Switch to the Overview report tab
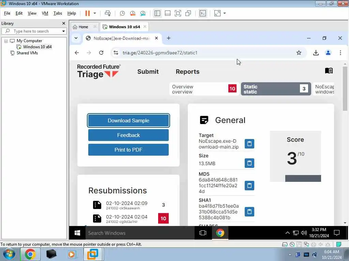Screen dimensions: 349x261 pos(204,89)
